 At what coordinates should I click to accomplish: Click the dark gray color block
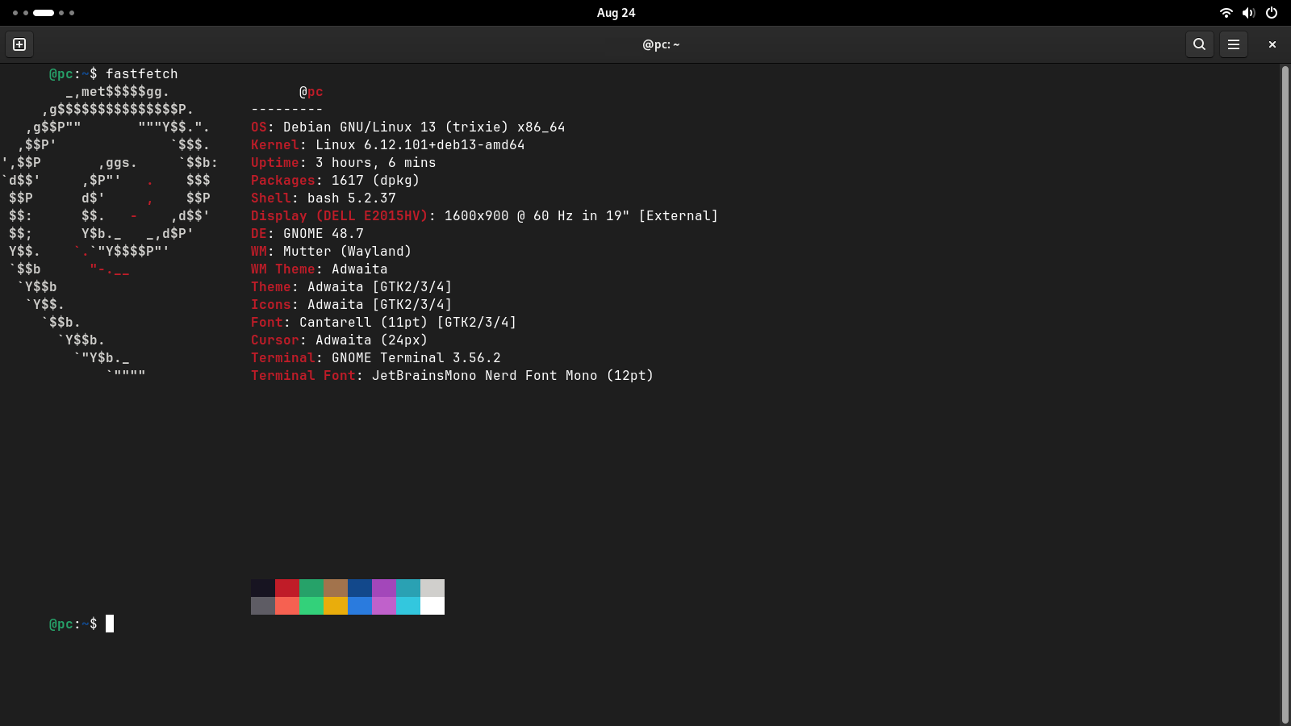pyautogui.click(x=263, y=606)
